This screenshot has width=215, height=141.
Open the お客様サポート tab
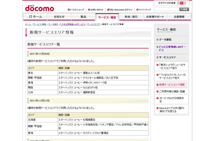pos(155,17)
